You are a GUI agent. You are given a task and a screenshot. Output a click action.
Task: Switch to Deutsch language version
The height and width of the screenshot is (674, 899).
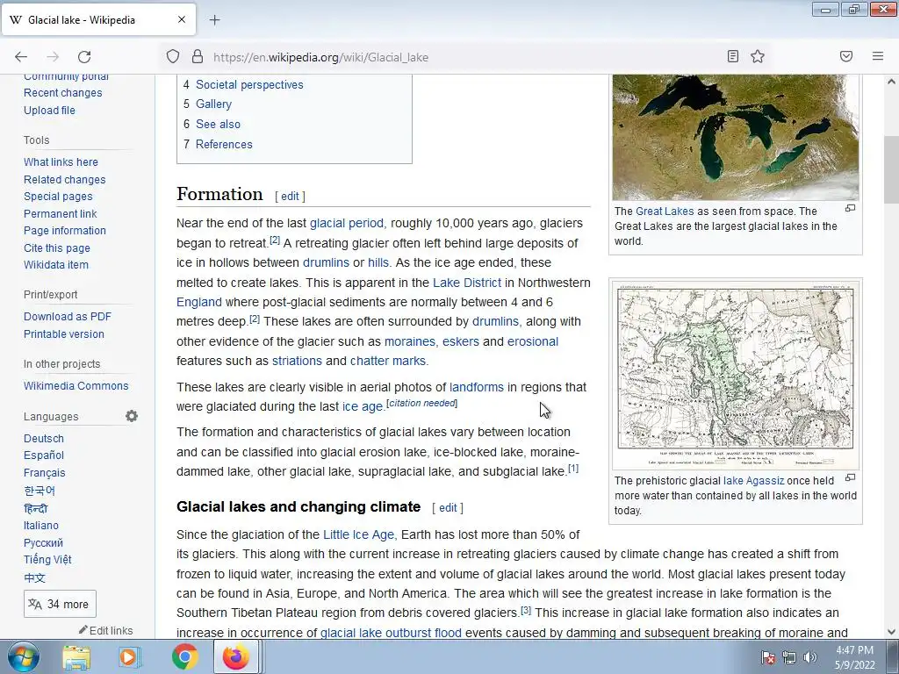44,439
